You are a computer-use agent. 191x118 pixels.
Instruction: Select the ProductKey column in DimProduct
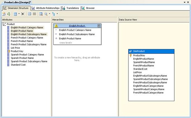click(139, 56)
